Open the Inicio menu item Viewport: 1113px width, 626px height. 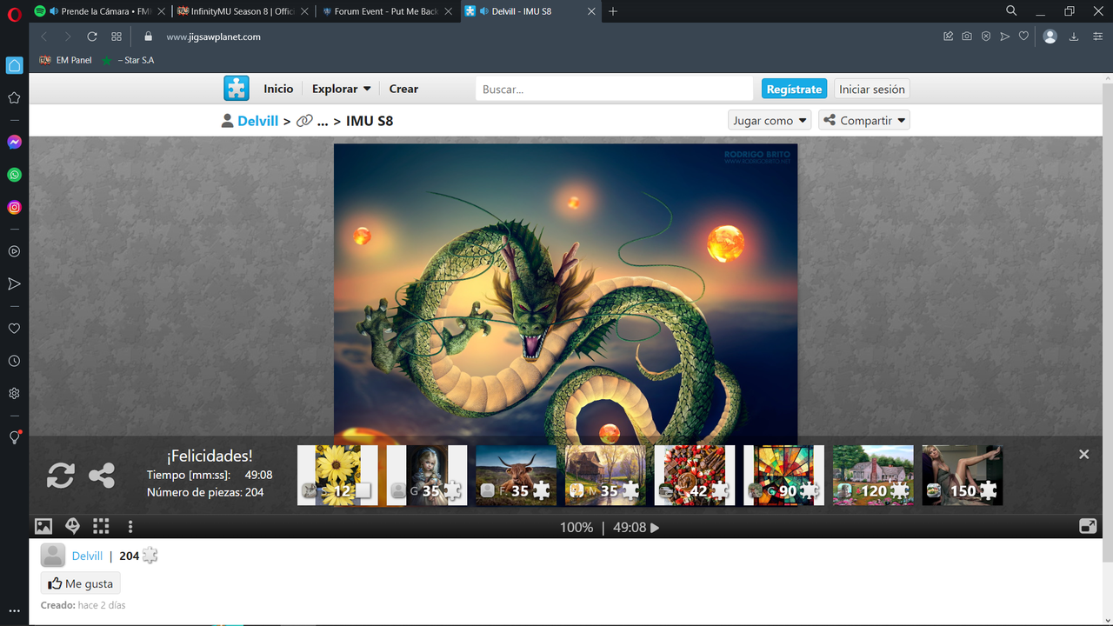tap(278, 89)
